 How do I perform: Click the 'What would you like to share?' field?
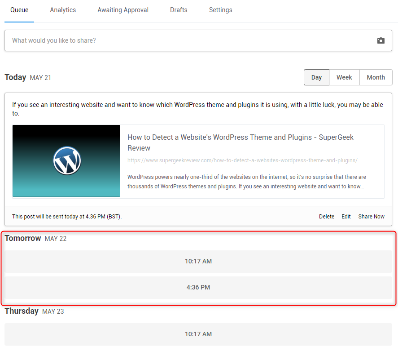pyautogui.click(x=198, y=40)
